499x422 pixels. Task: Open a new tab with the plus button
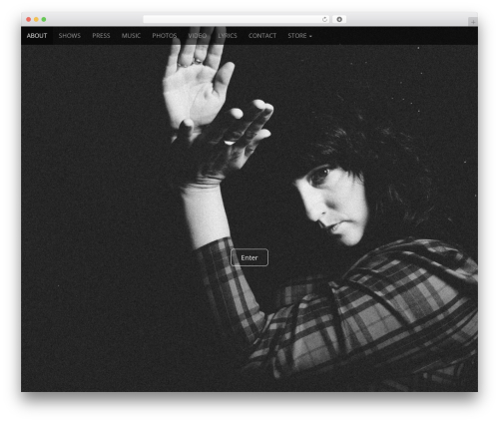(x=473, y=22)
